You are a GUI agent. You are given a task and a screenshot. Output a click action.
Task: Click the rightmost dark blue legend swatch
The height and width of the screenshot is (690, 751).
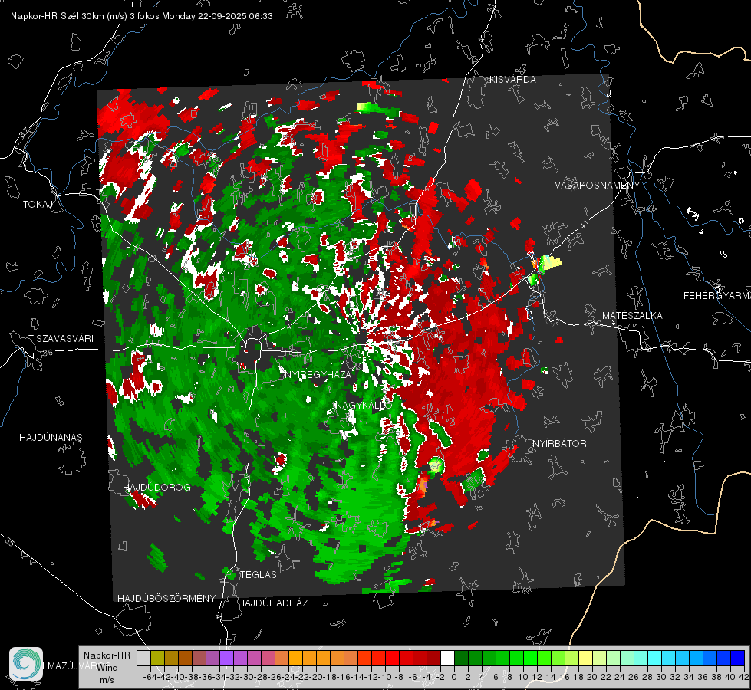point(738,658)
